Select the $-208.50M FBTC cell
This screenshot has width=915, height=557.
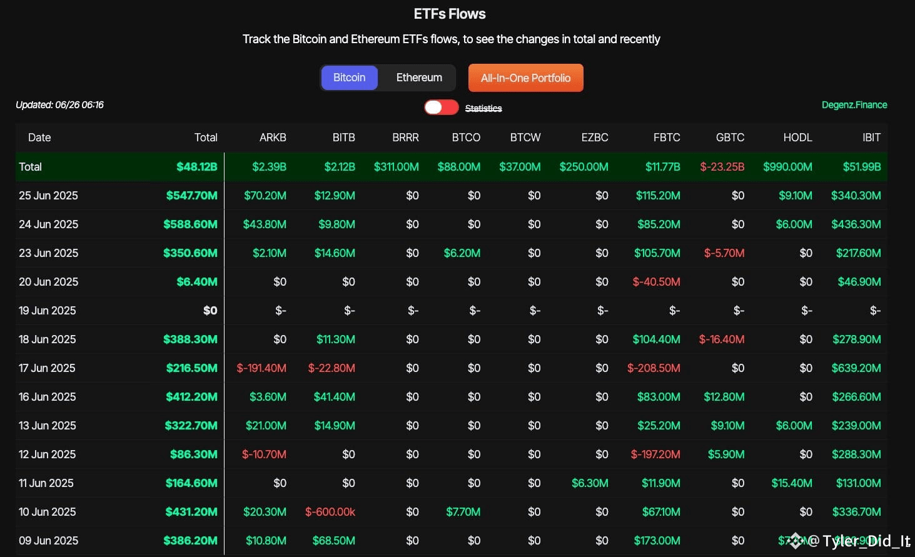point(654,368)
